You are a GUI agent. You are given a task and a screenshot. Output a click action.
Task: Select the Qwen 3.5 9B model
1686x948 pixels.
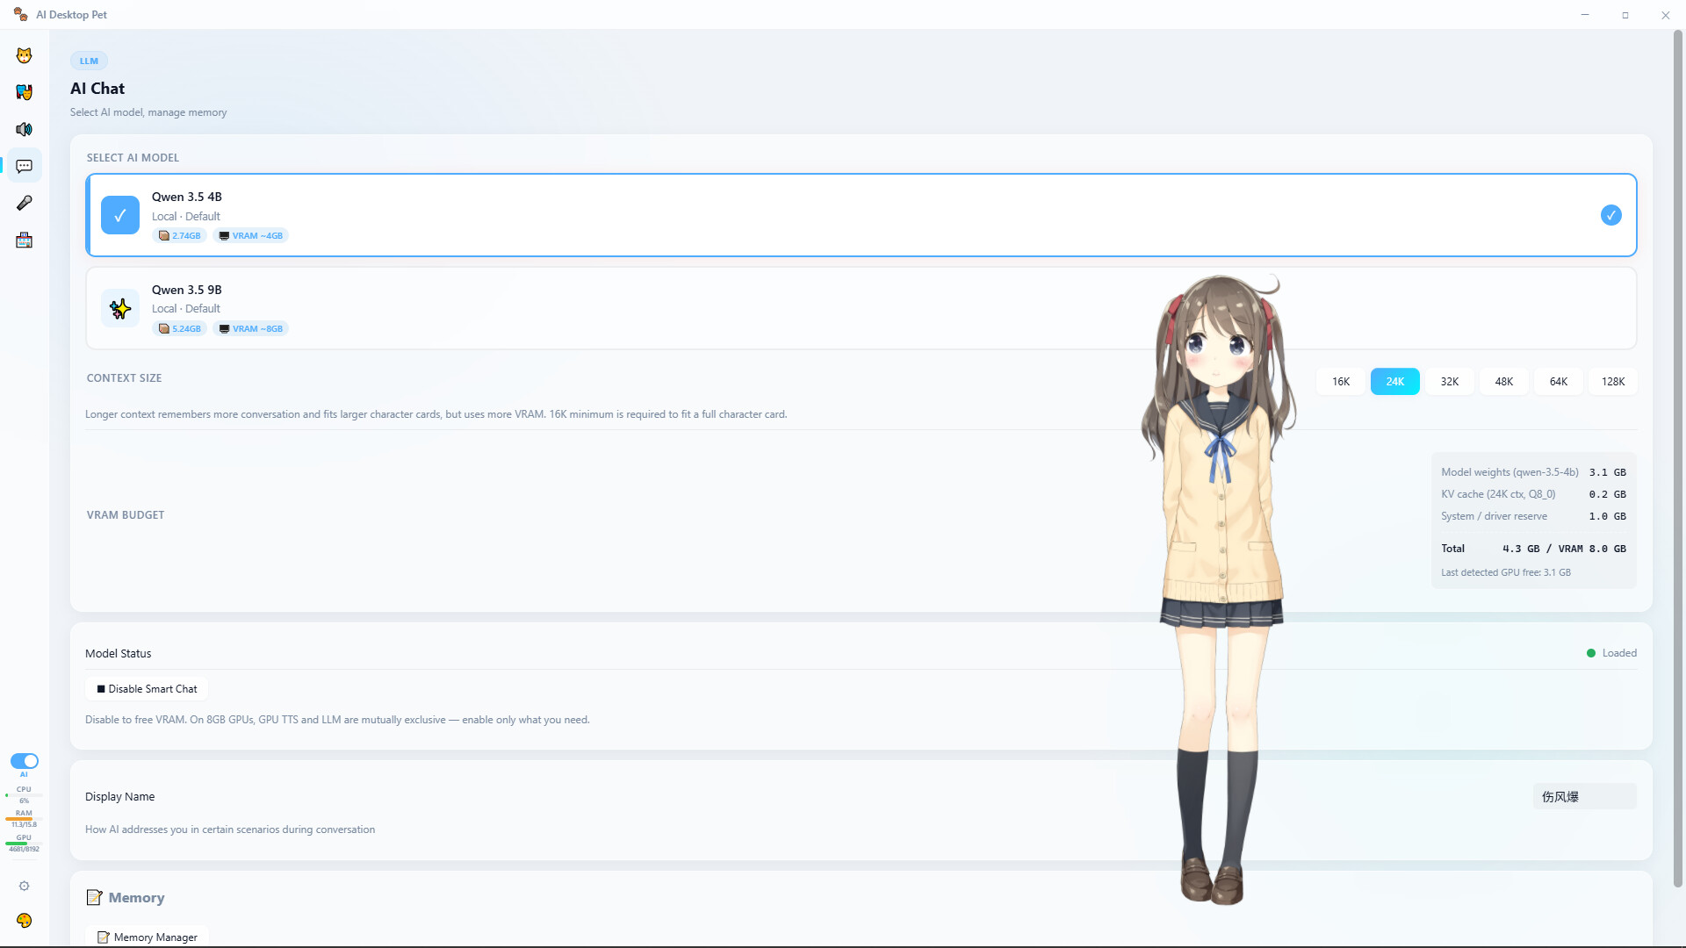click(615, 308)
